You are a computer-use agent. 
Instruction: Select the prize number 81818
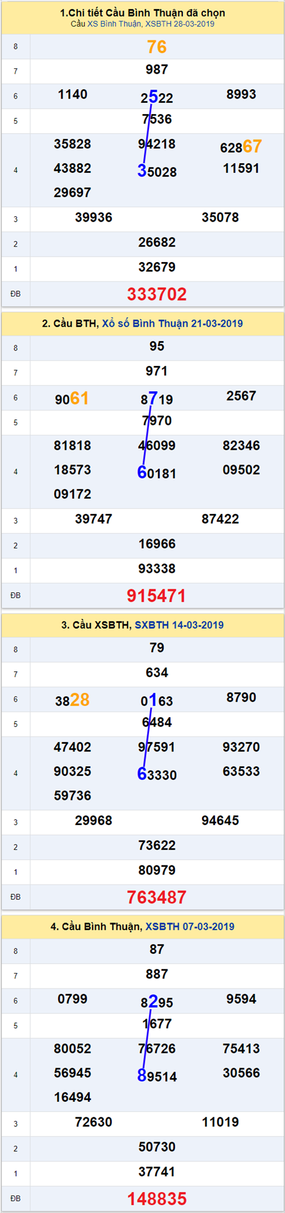[72, 446]
